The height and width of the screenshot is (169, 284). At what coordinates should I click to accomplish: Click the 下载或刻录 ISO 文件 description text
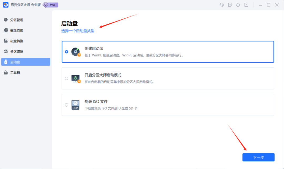tap(111, 108)
